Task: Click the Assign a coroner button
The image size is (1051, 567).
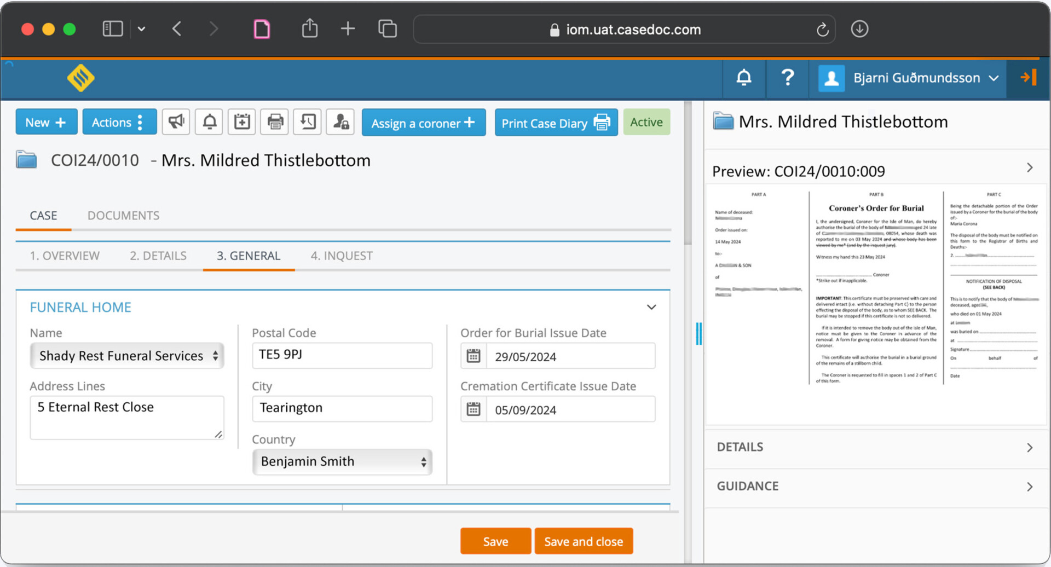Action: [x=424, y=123]
